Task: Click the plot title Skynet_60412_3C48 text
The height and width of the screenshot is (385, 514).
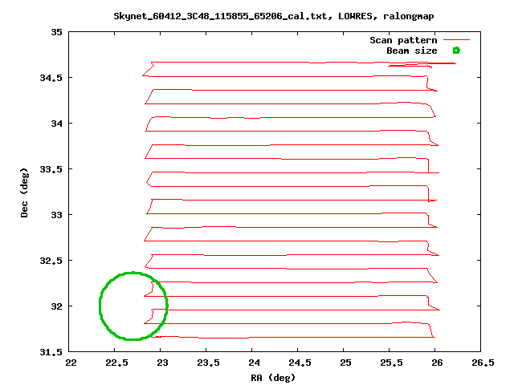Action: tap(273, 16)
